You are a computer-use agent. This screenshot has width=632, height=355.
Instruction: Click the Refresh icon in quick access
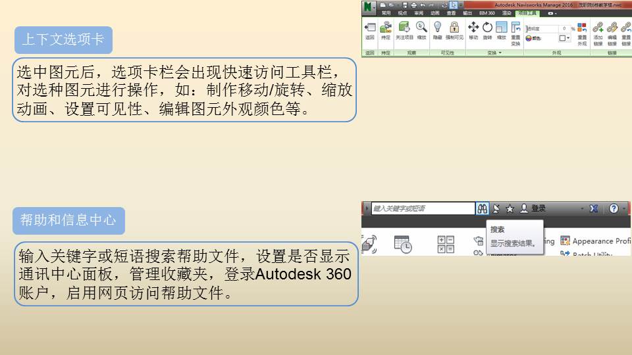(444, 5)
